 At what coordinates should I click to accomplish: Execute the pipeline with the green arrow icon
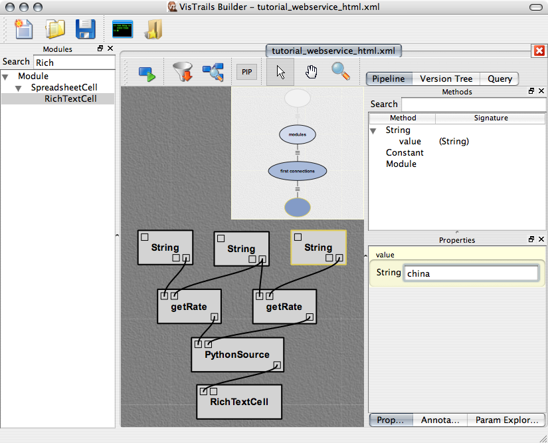click(147, 73)
